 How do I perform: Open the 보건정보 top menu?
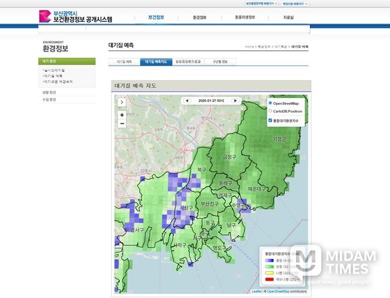pos(156,17)
